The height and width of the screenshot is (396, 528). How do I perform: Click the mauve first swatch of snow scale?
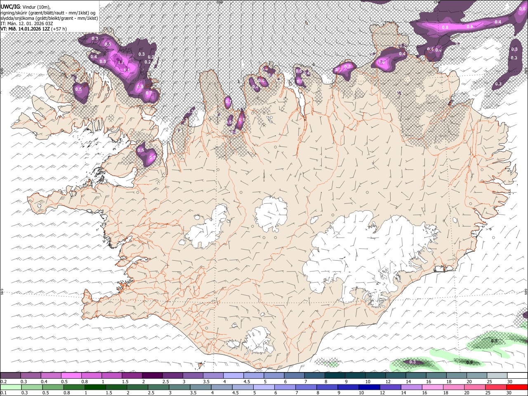[11, 376]
